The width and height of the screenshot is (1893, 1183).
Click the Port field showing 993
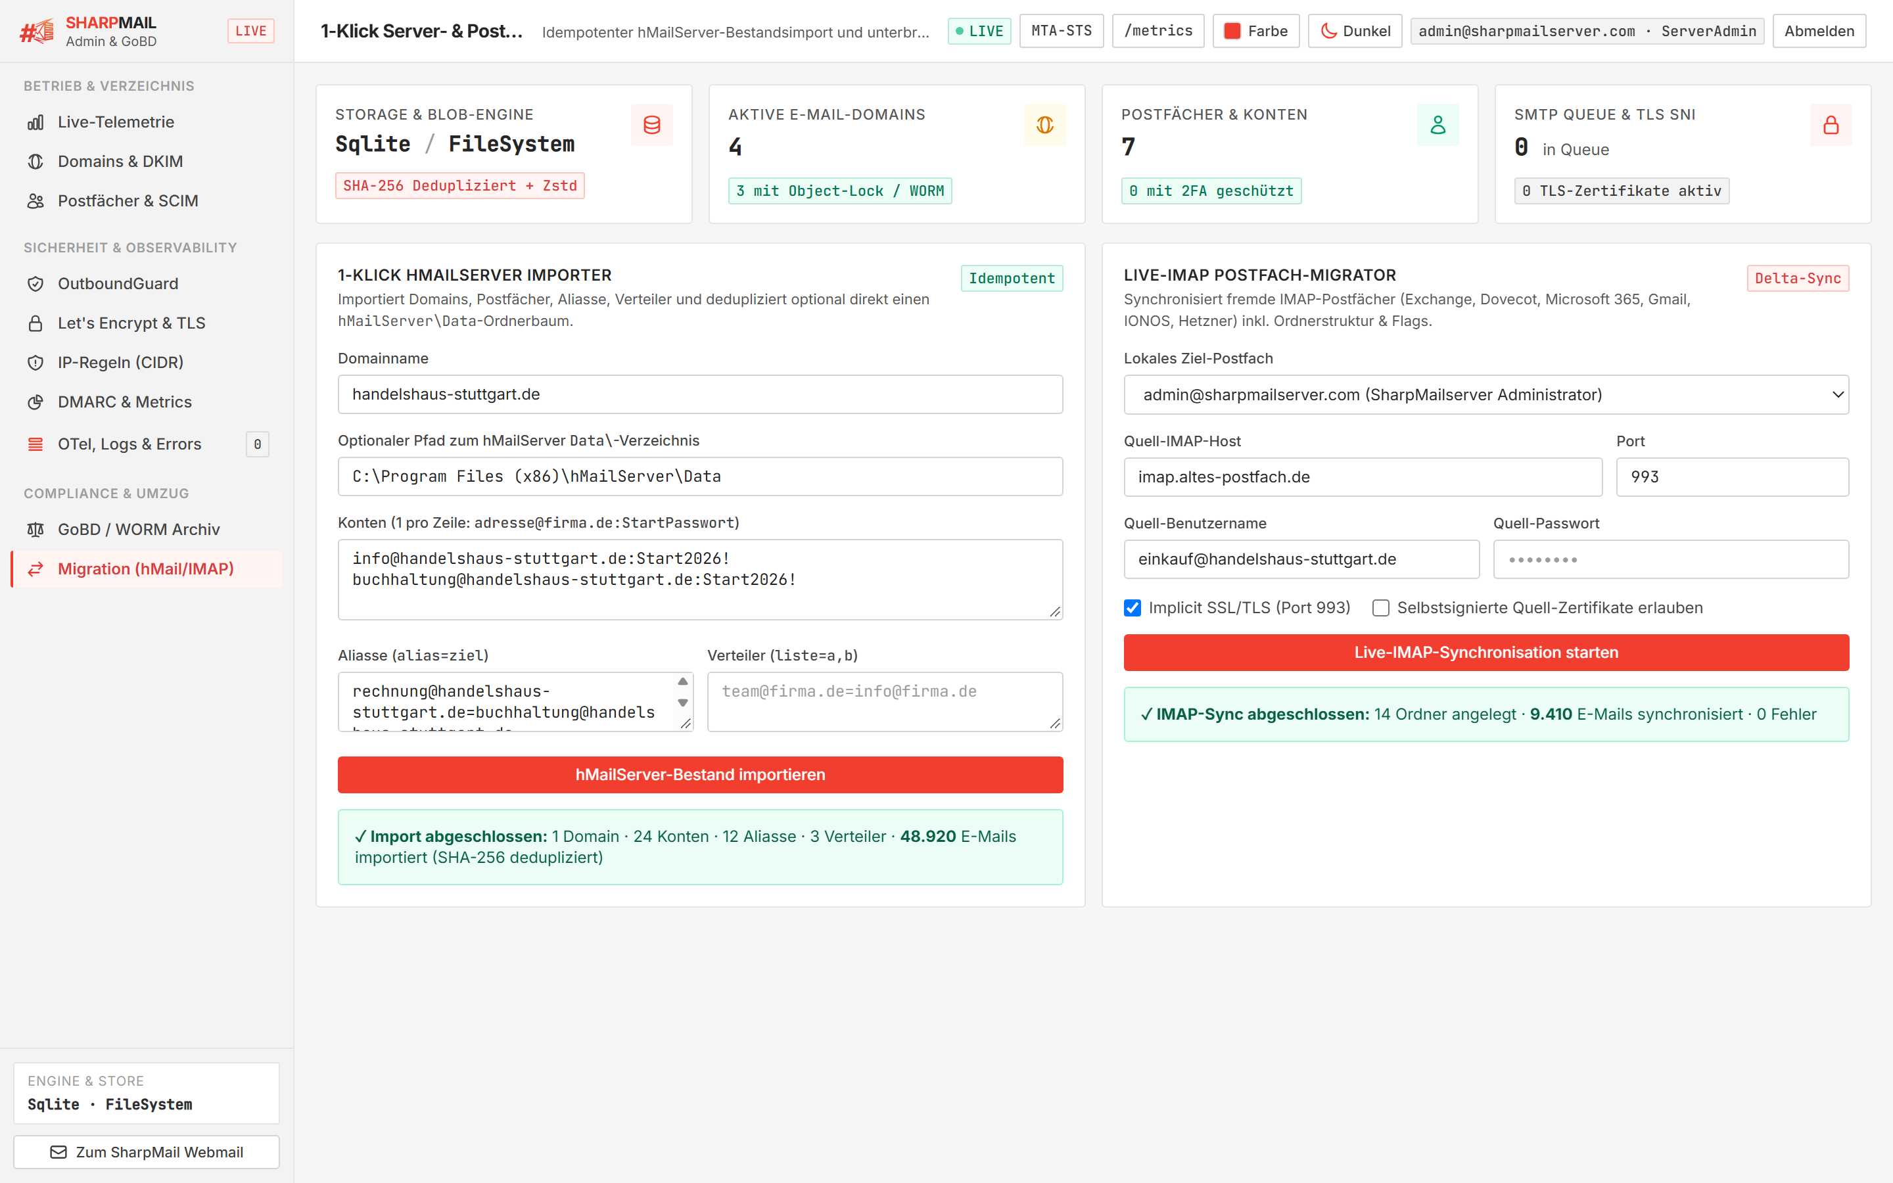[1733, 477]
